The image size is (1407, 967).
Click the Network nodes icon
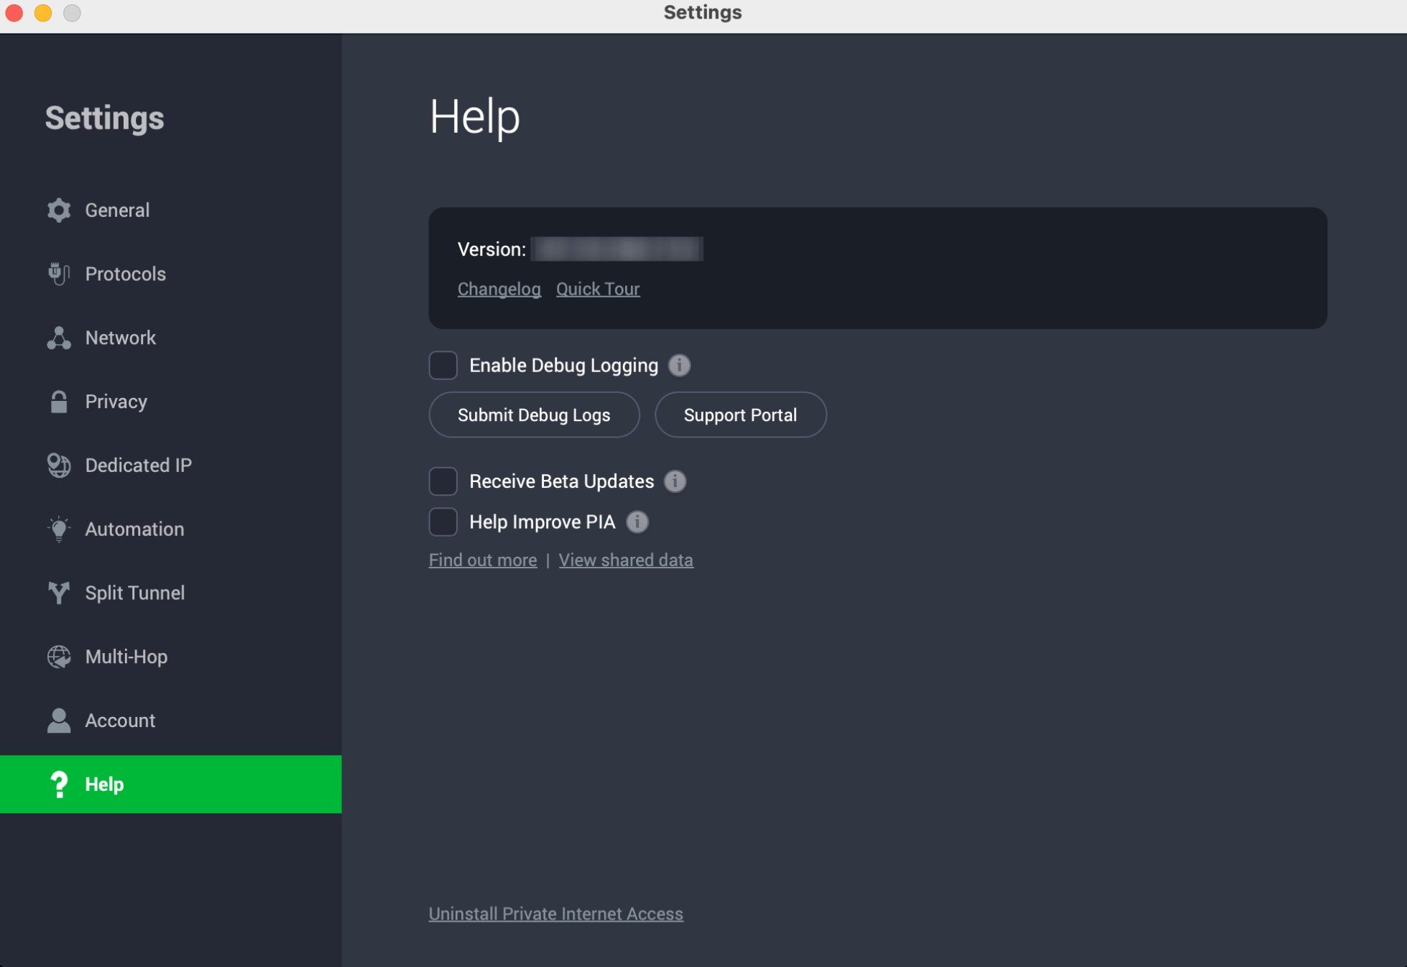point(59,338)
